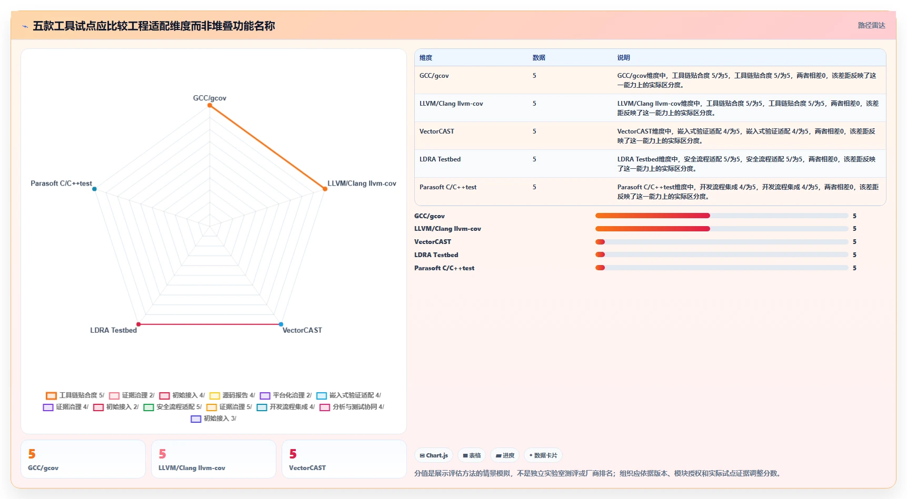This screenshot has width=907, height=499.
Task: Click the LLVM/Clang llvm-cov progress bar
Action: point(722,229)
